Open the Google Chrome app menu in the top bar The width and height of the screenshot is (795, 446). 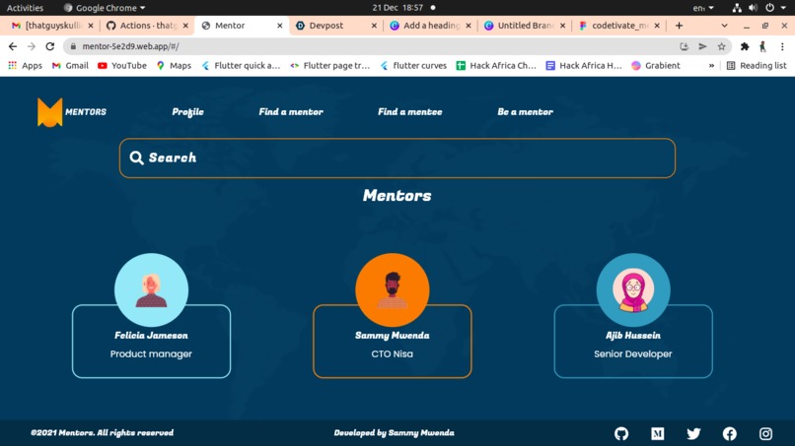coord(104,8)
